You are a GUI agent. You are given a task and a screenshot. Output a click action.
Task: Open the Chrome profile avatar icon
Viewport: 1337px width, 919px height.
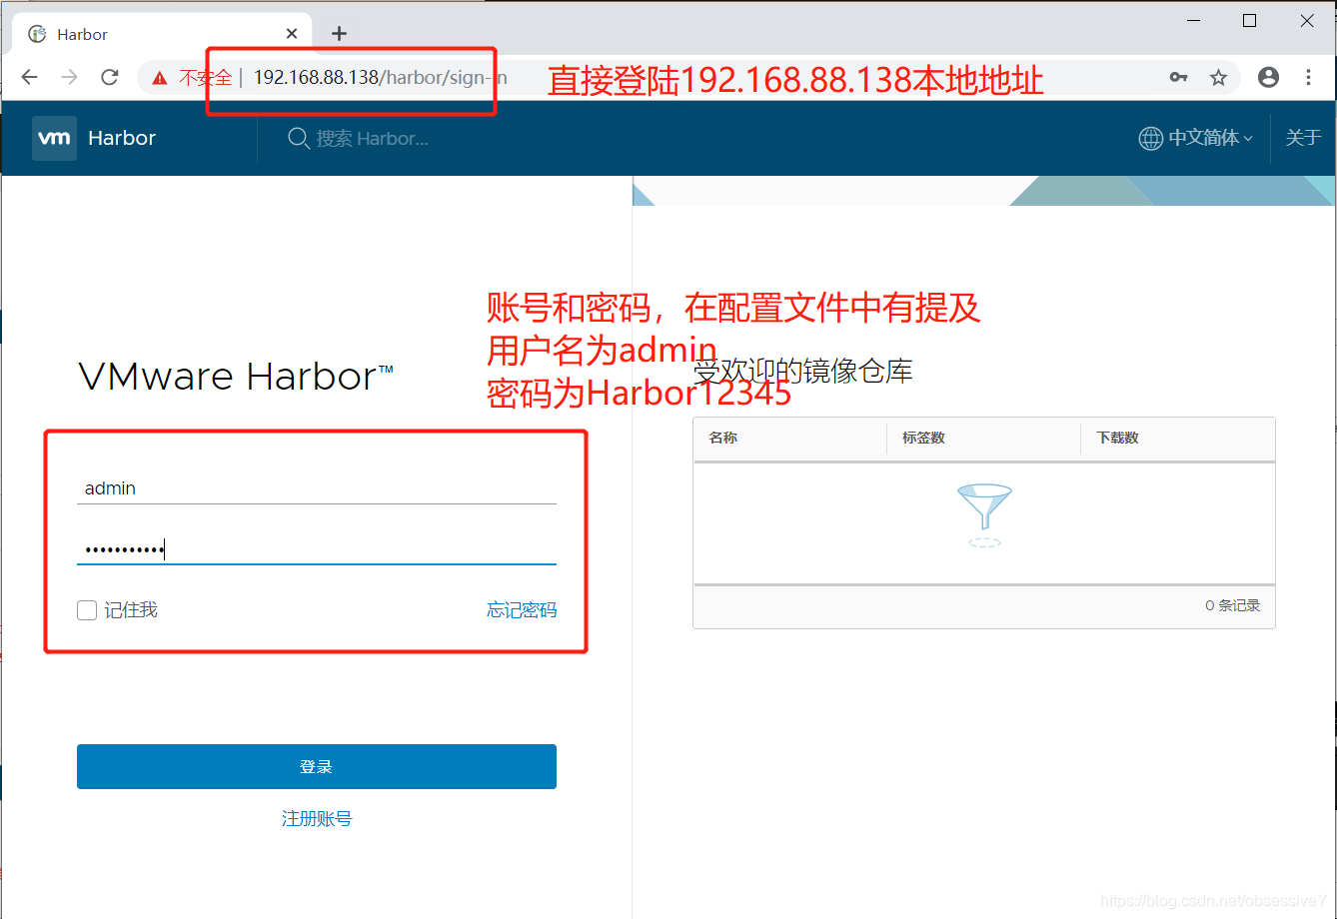click(1268, 77)
